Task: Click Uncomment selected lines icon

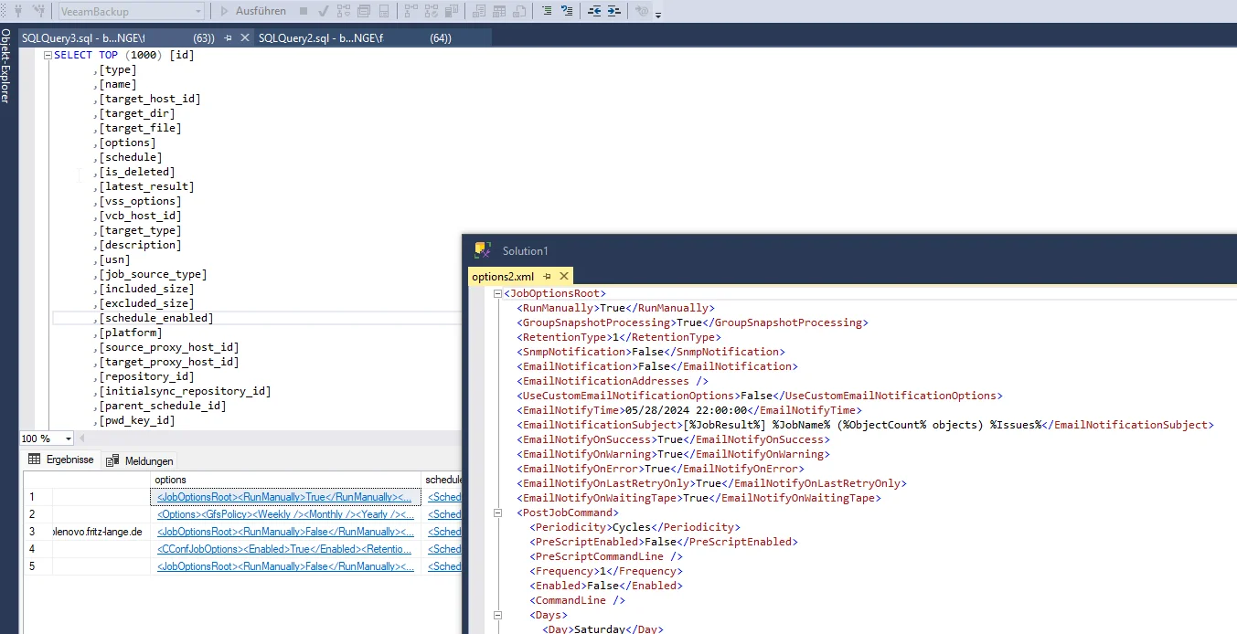Action: (x=567, y=11)
